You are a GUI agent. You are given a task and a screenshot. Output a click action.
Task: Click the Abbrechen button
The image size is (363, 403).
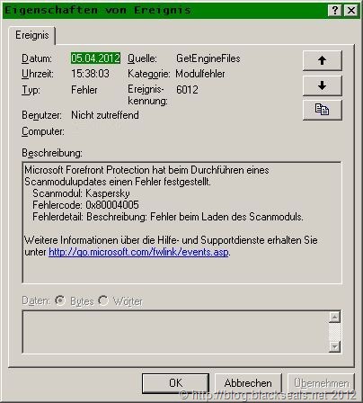248,383
